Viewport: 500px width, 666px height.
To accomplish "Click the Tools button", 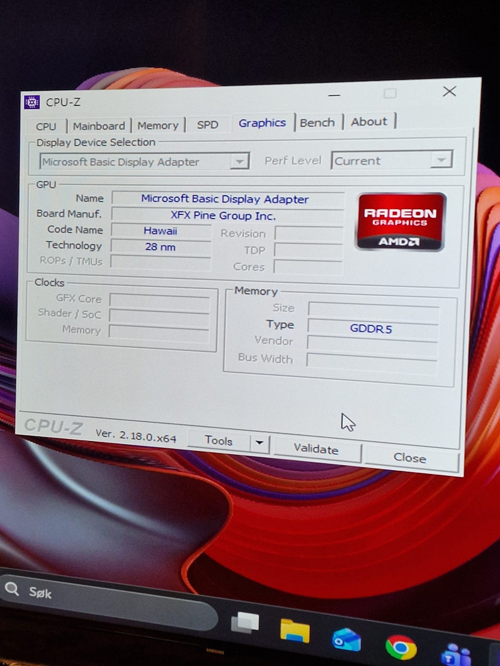I will [x=218, y=441].
